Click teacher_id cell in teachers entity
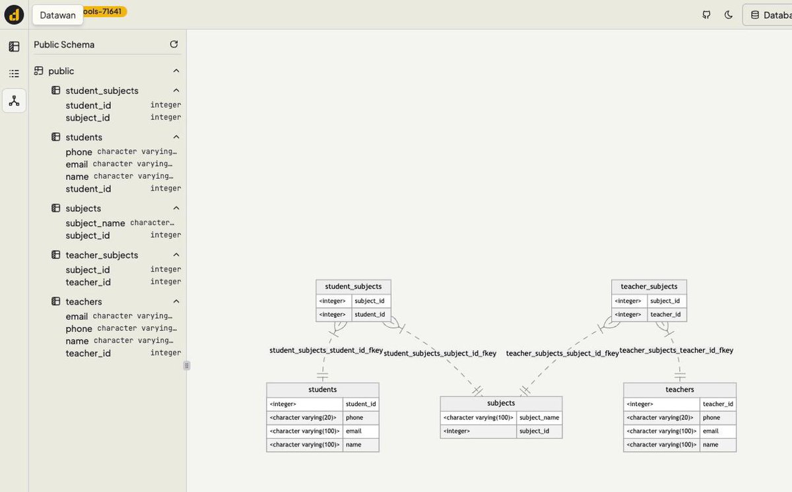This screenshot has width=792, height=492. pos(718,404)
